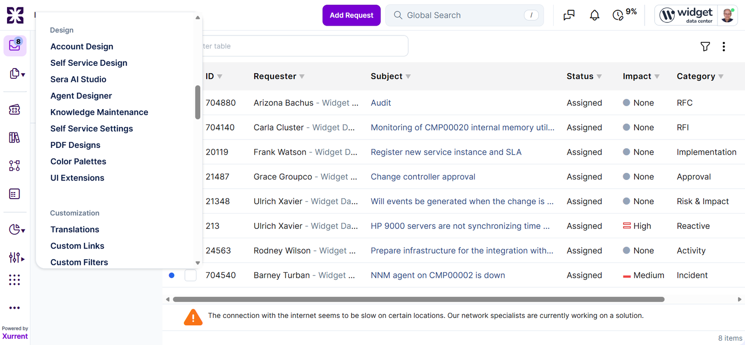The width and height of the screenshot is (745, 345).
Task: Open HP 9000 servers not synchronizing request
Action: 460,226
